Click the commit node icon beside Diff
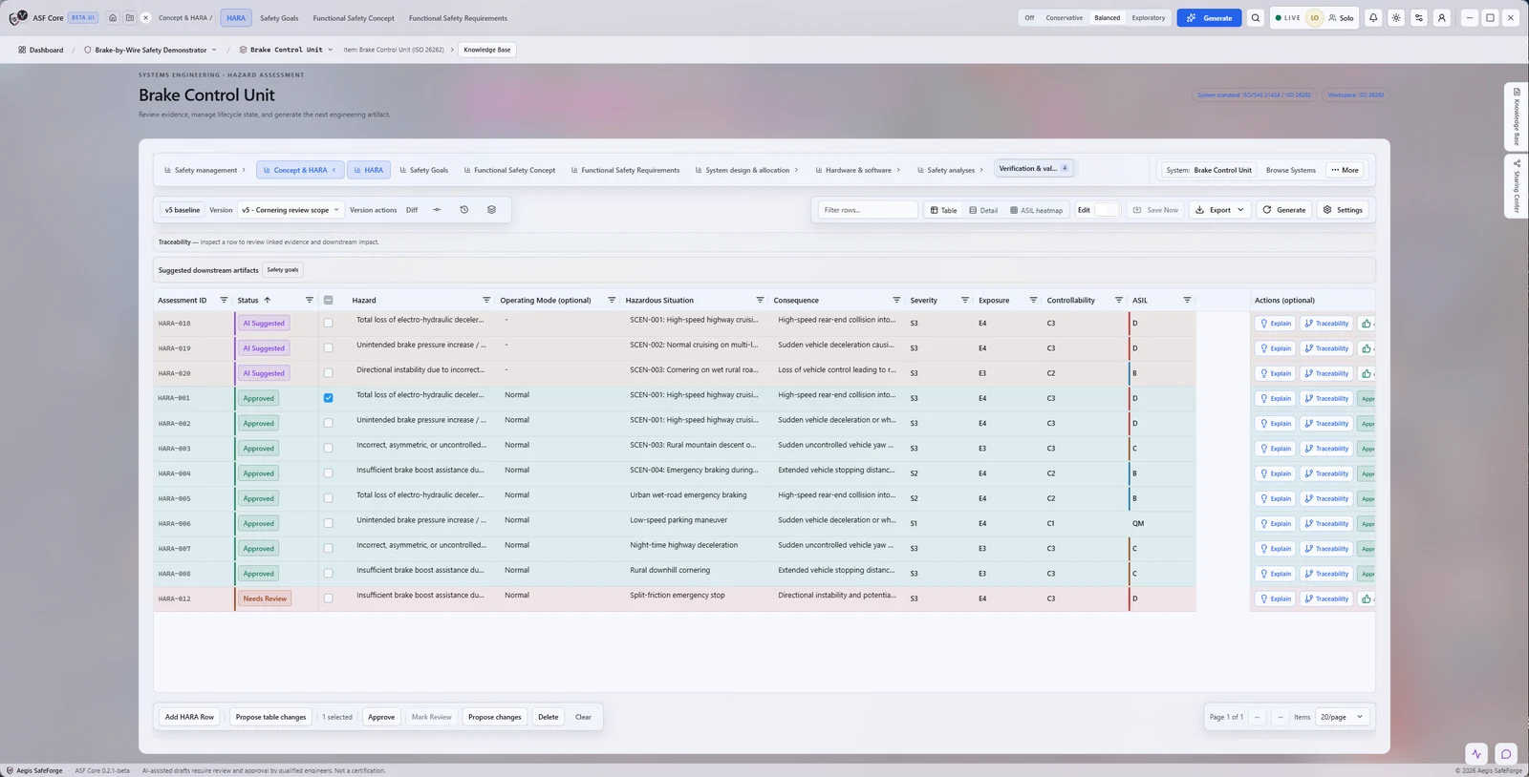The image size is (1529, 777). (x=437, y=210)
